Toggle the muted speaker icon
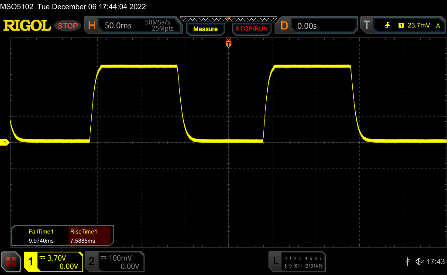447x275 pixels. pos(419,261)
